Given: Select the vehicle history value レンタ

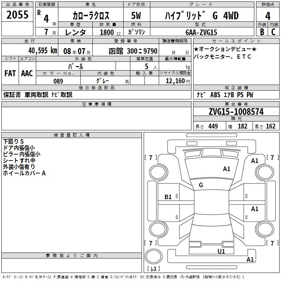Looking at the screenshot, I should 76,32.
